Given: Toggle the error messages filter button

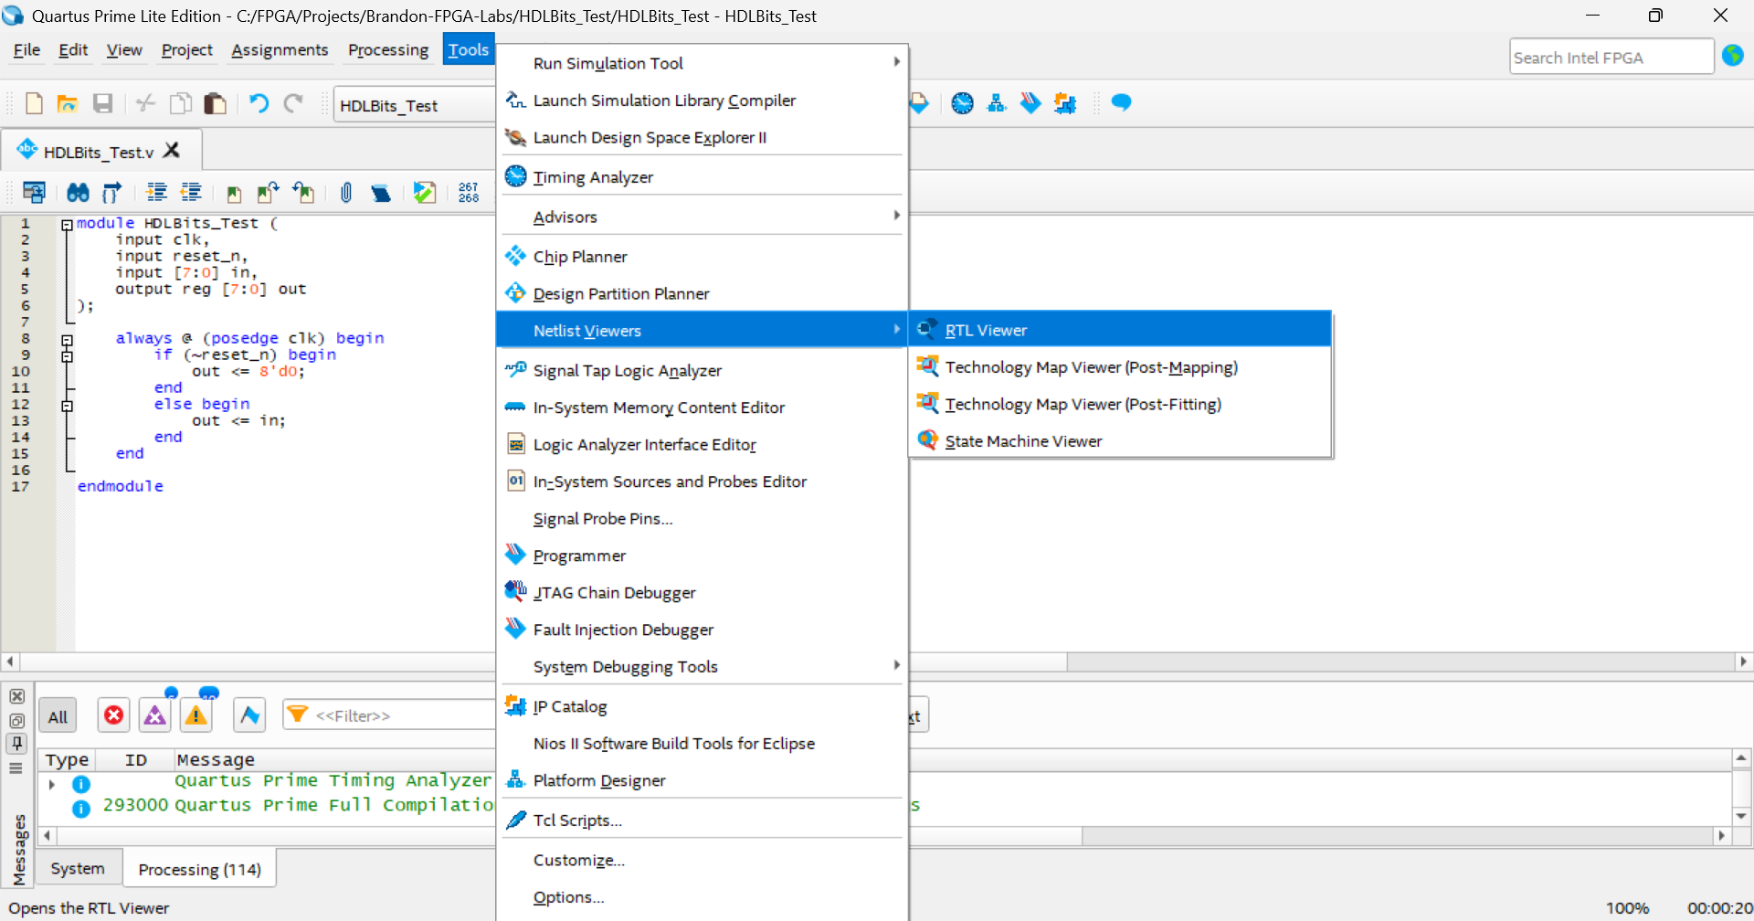Looking at the screenshot, I should click(x=113, y=715).
